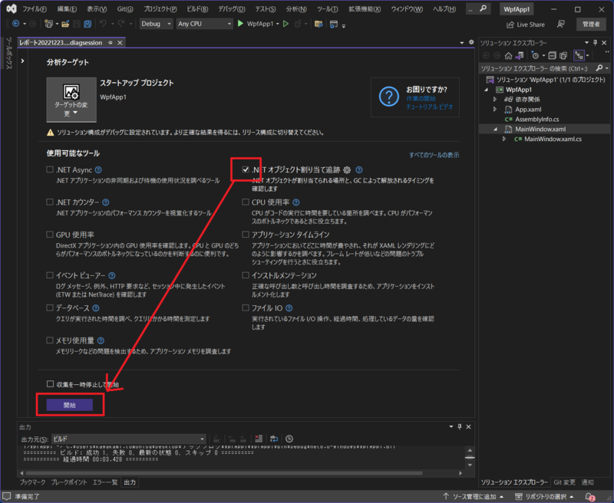Viewport: 614px width, 503px height.
Task: Click help icon next to メモリ使用量
Action: pos(101,340)
